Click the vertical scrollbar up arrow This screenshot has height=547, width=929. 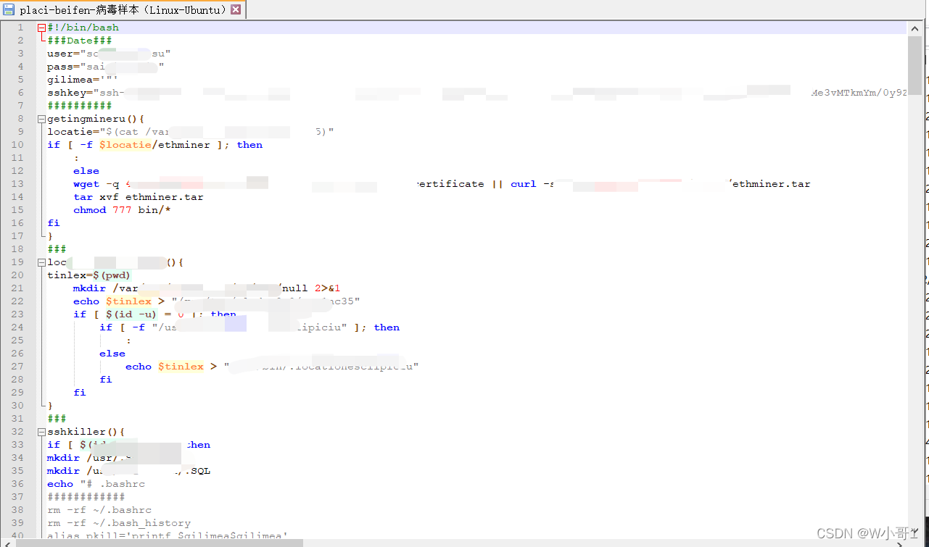coord(914,28)
